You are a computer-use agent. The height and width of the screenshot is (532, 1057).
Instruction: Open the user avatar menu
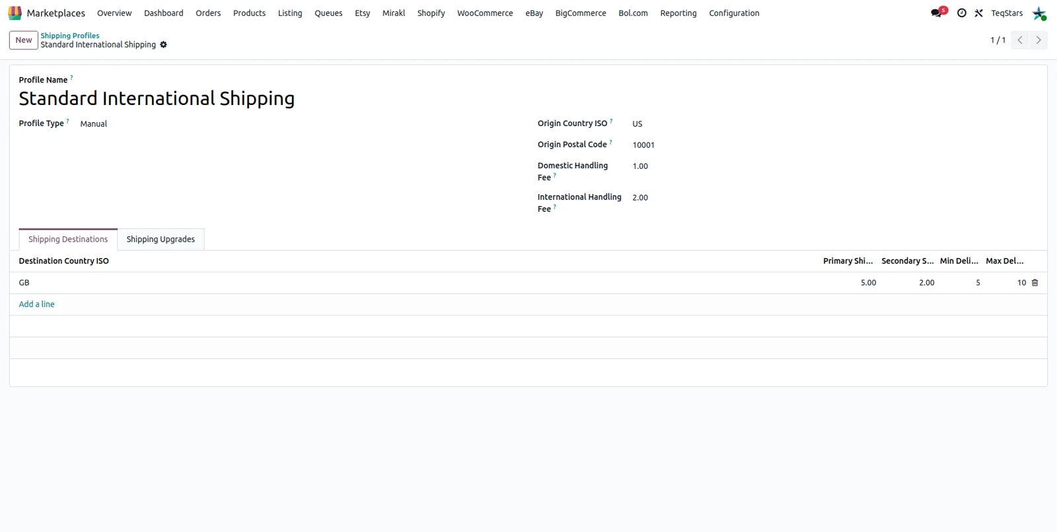pyautogui.click(x=1039, y=13)
